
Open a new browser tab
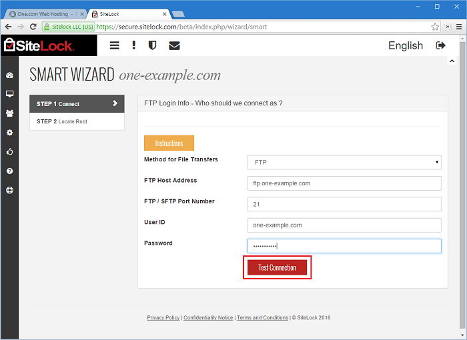(x=178, y=14)
